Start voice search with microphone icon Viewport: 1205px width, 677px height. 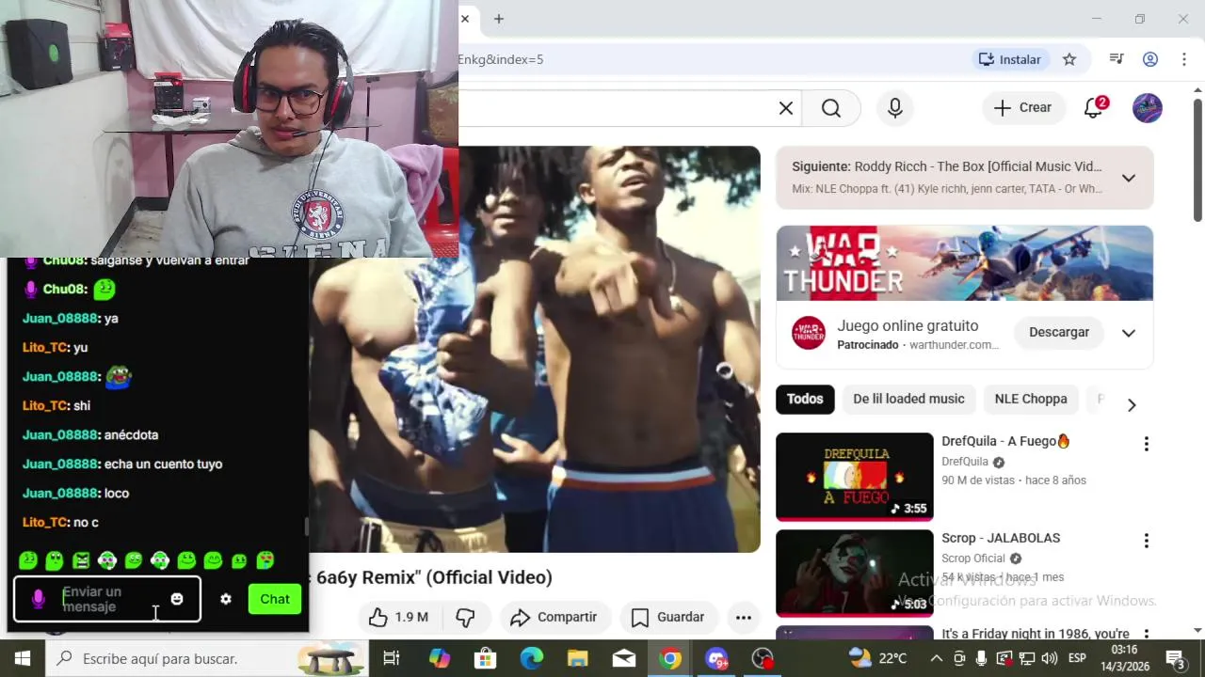coord(895,108)
